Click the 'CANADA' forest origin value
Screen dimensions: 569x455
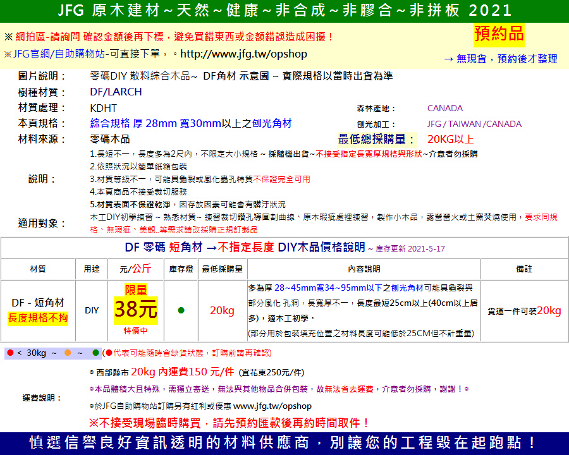(x=445, y=108)
